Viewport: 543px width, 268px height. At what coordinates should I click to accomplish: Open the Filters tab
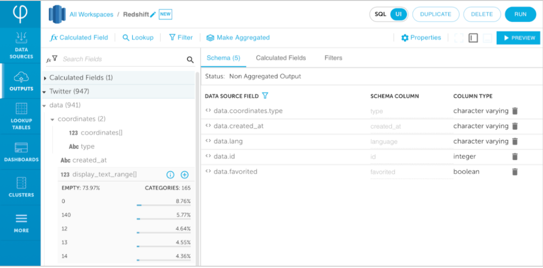coord(333,58)
